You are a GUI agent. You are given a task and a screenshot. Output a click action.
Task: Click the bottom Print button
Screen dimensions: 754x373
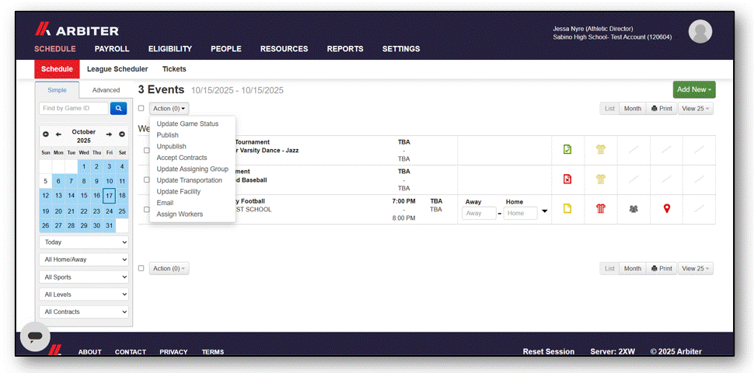(661, 269)
